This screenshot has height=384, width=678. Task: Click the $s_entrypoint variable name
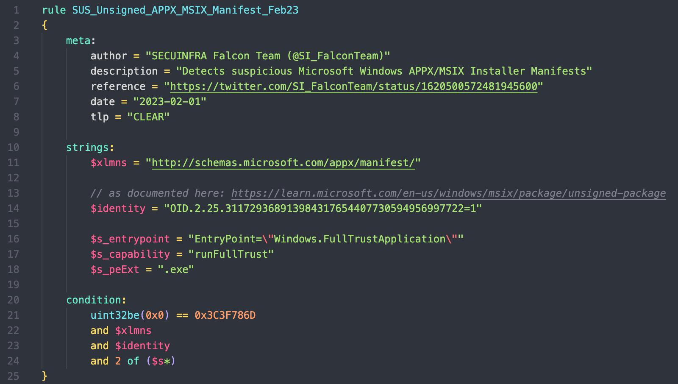[x=130, y=239]
